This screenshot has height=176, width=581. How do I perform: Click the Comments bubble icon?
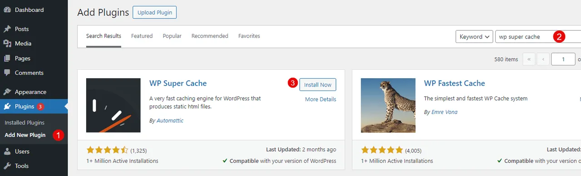coord(7,73)
